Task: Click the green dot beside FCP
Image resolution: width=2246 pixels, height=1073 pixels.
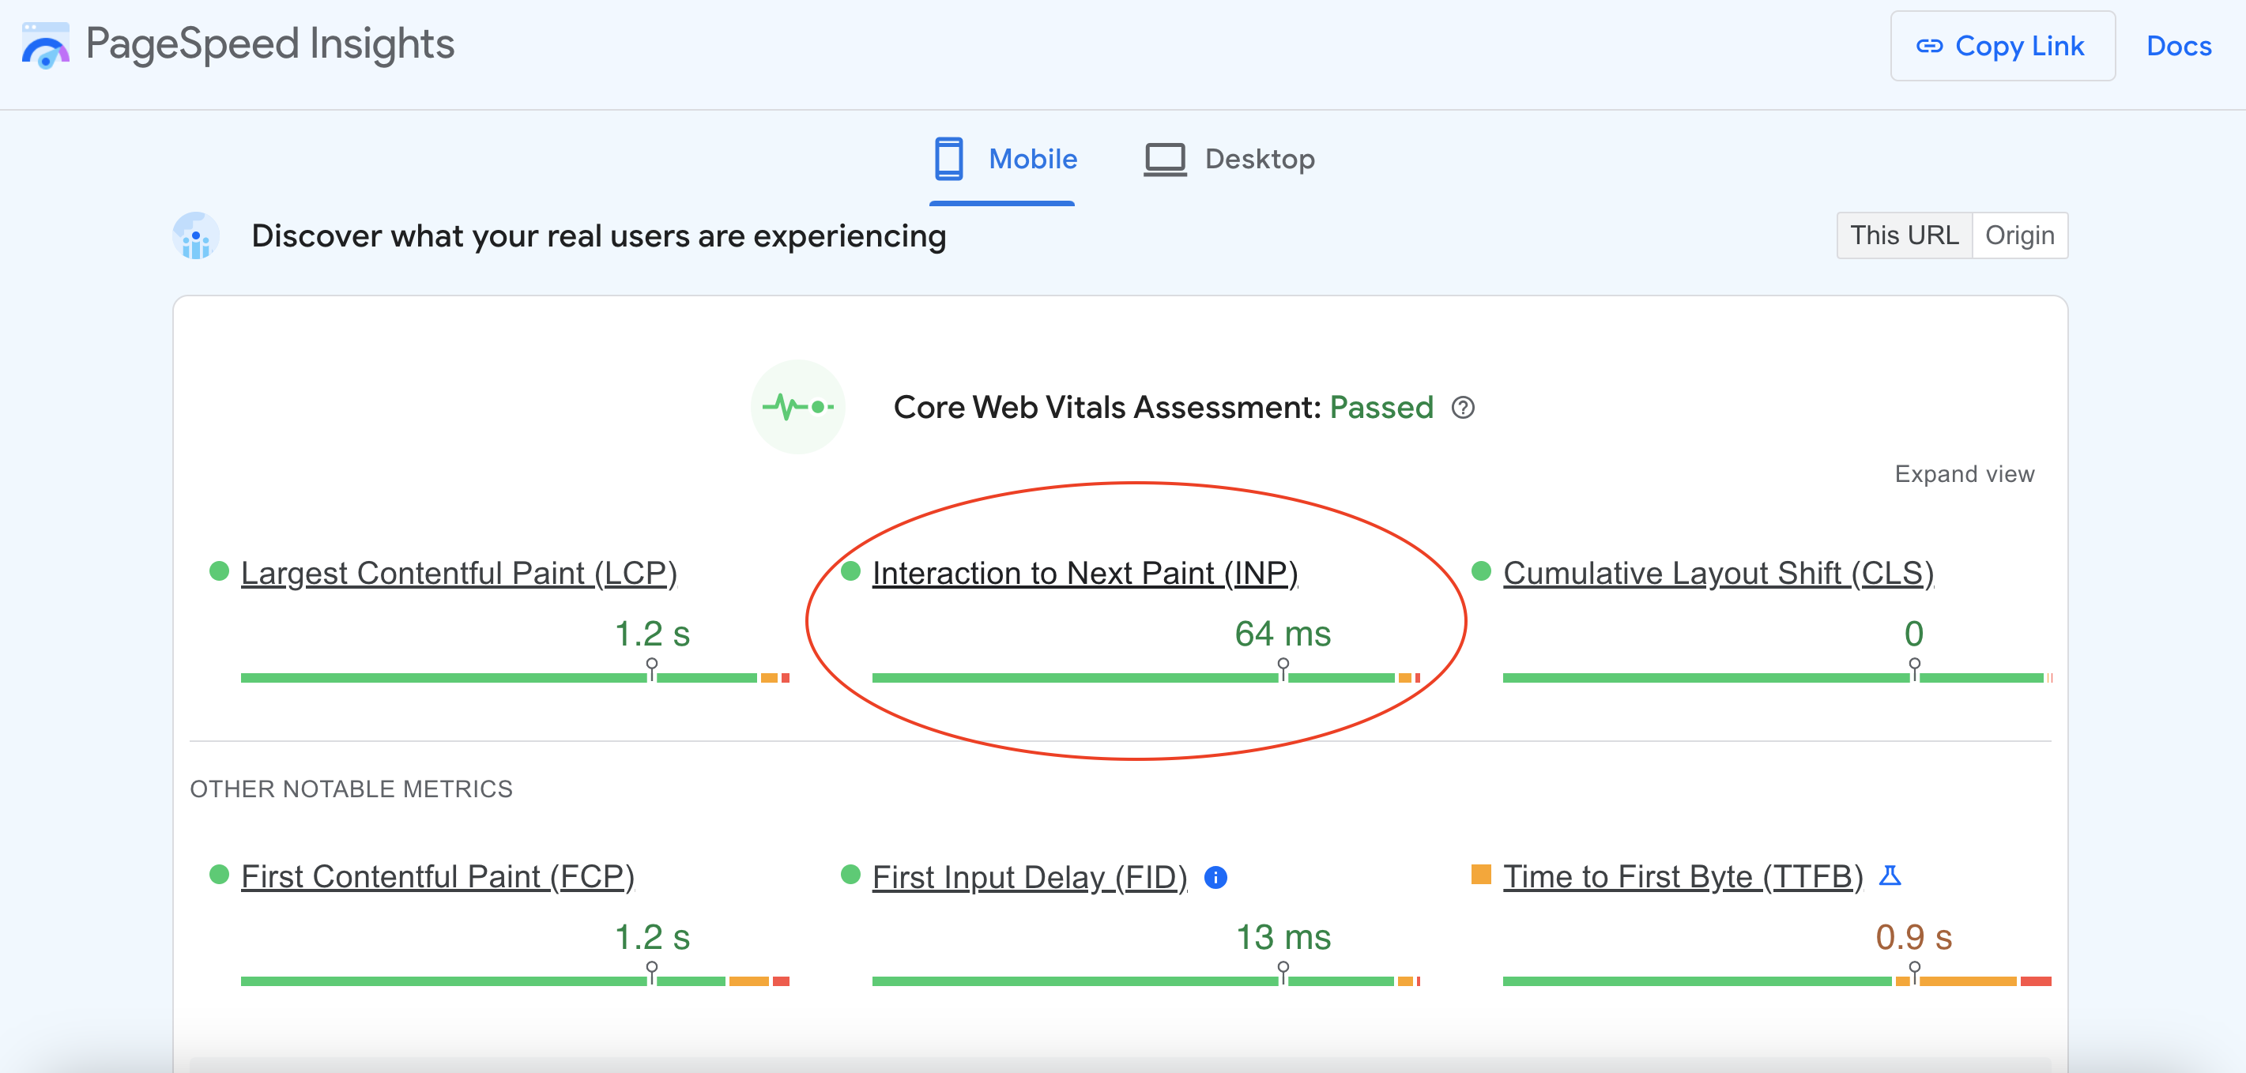Action: [x=219, y=874]
